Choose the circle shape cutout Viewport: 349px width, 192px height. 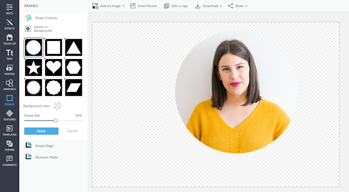click(x=34, y=47)
